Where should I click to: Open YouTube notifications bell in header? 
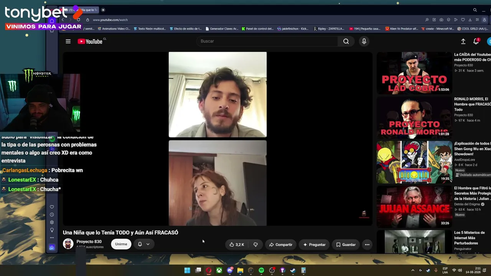tap(476, 41)
